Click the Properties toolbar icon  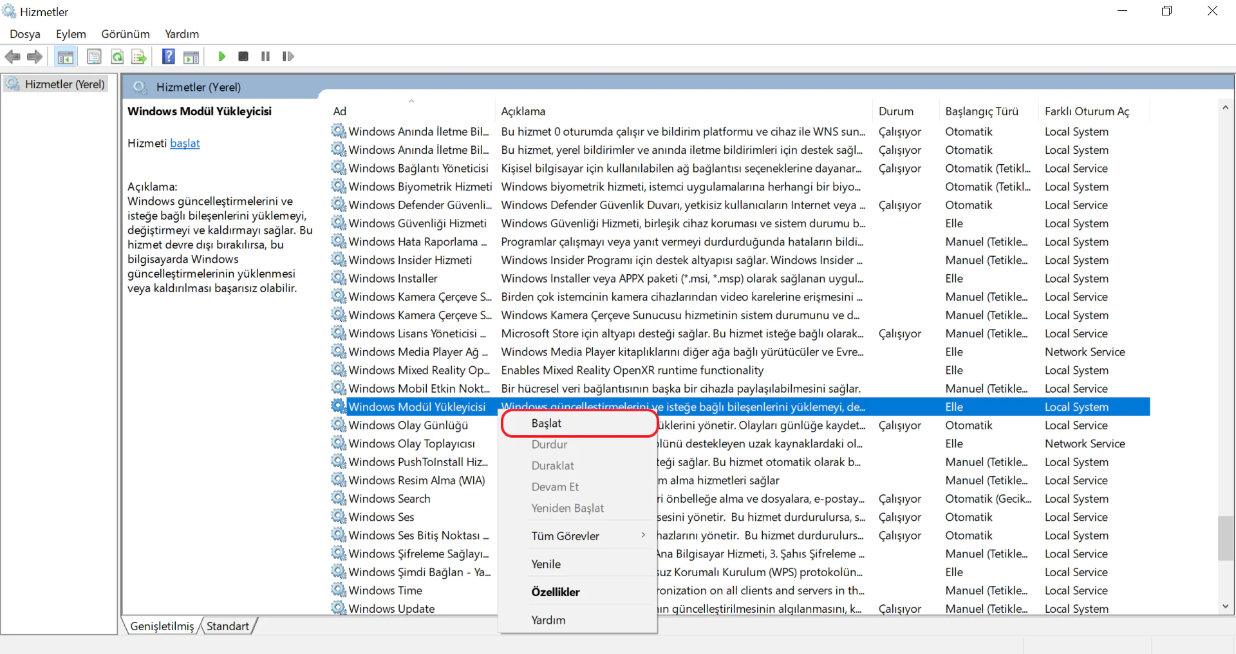click(94, 57)
